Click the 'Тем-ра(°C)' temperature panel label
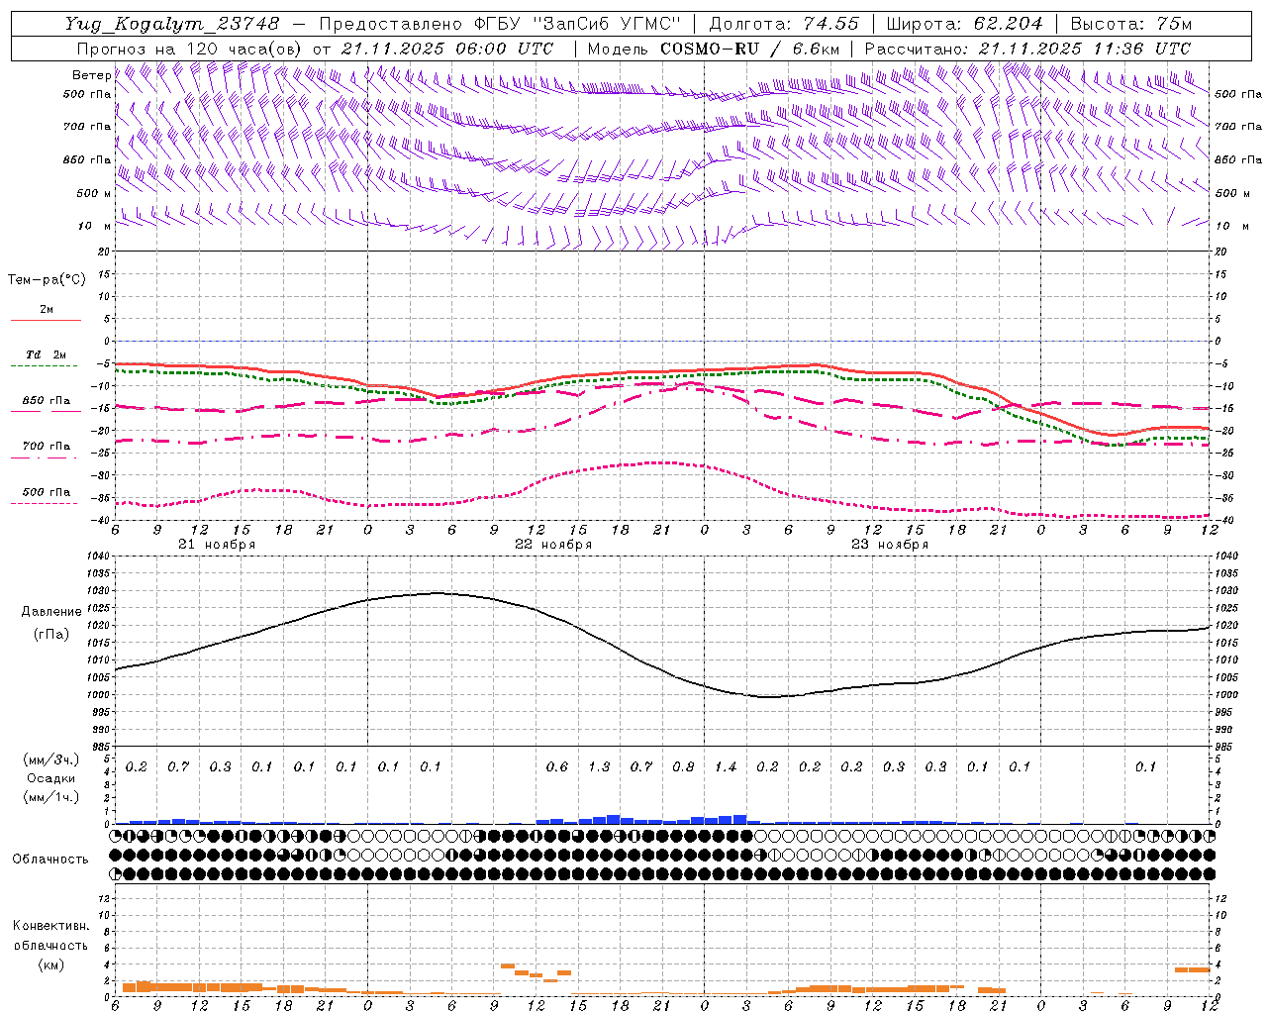The image size is (1267, 1014). click(x=47, y=280)
